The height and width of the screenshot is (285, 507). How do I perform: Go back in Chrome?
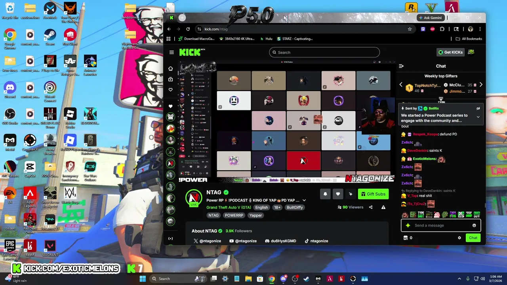tap(169, 29)
